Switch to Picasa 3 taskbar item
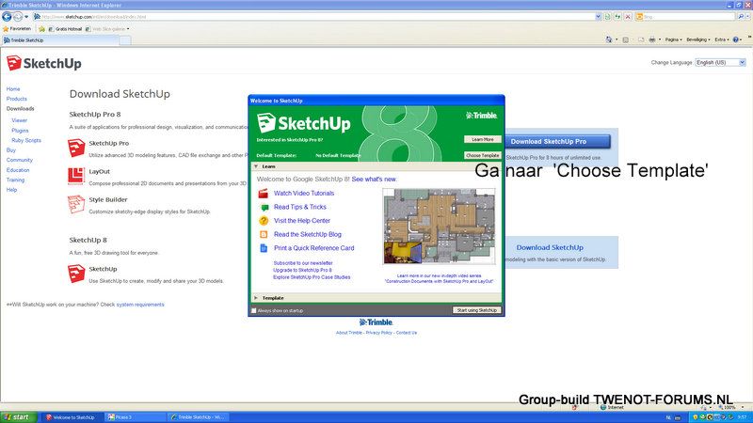Screen dimensions: 753x423 tap(134, 417)
